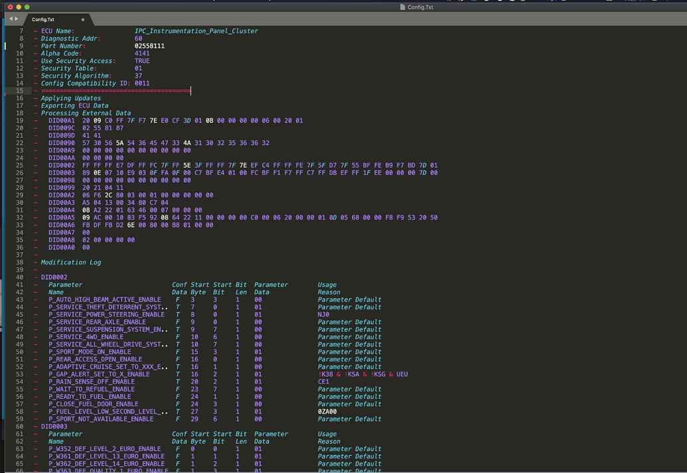Screen dimensions: 687x473
Task: Click the back tab-navigation arrow
Action: (x=11, y=19)
